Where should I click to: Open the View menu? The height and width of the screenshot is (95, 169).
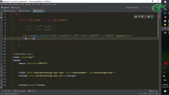(x=10, y=4)
